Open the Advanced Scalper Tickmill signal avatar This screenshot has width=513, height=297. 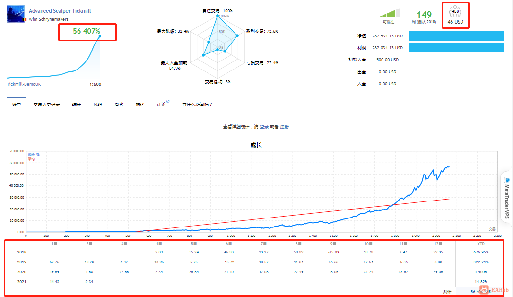(16, 14)
